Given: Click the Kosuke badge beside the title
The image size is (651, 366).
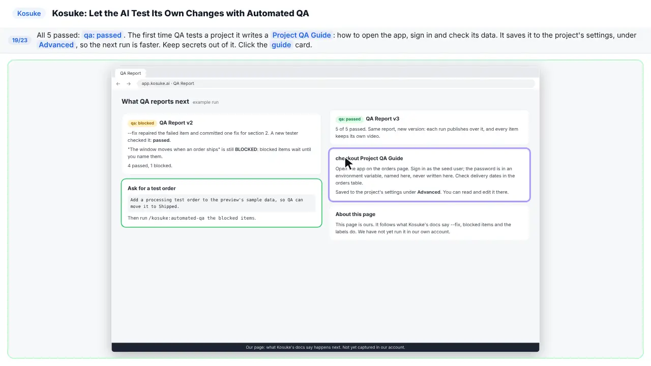Looking at the screenshot, I should pyautogui.click(x=29, y=13).
